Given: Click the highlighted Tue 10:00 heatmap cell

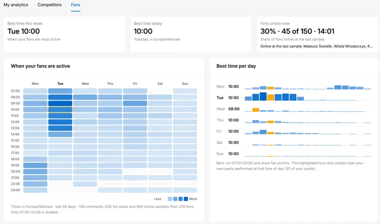Looking at the screenshot, I should (60, 110).
